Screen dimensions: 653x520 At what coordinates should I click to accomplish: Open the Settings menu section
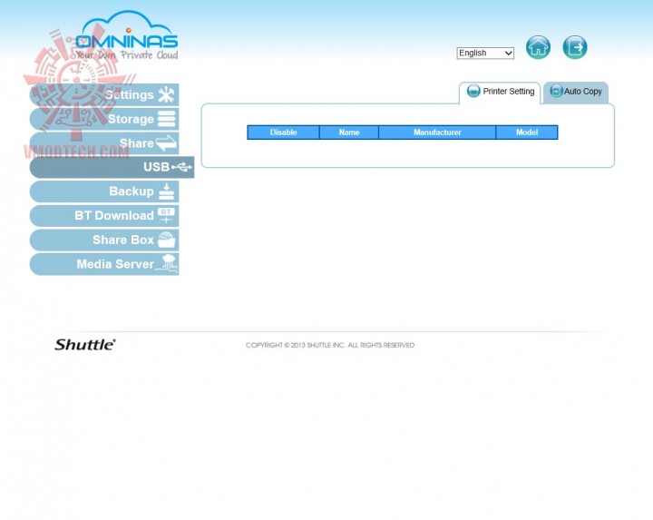[x=104, y=94]
